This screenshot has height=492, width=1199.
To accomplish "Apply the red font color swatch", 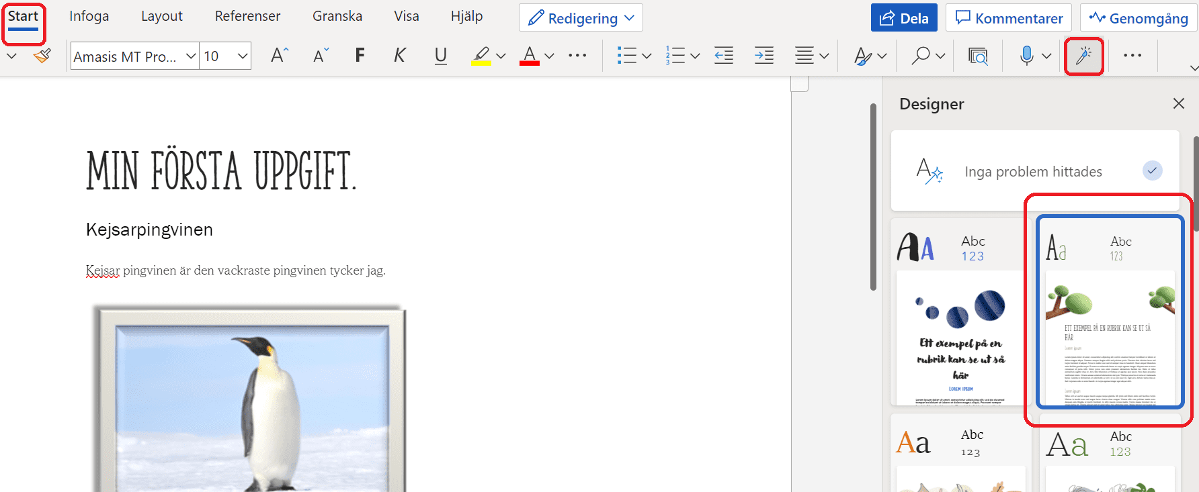I will coord(530,56).
